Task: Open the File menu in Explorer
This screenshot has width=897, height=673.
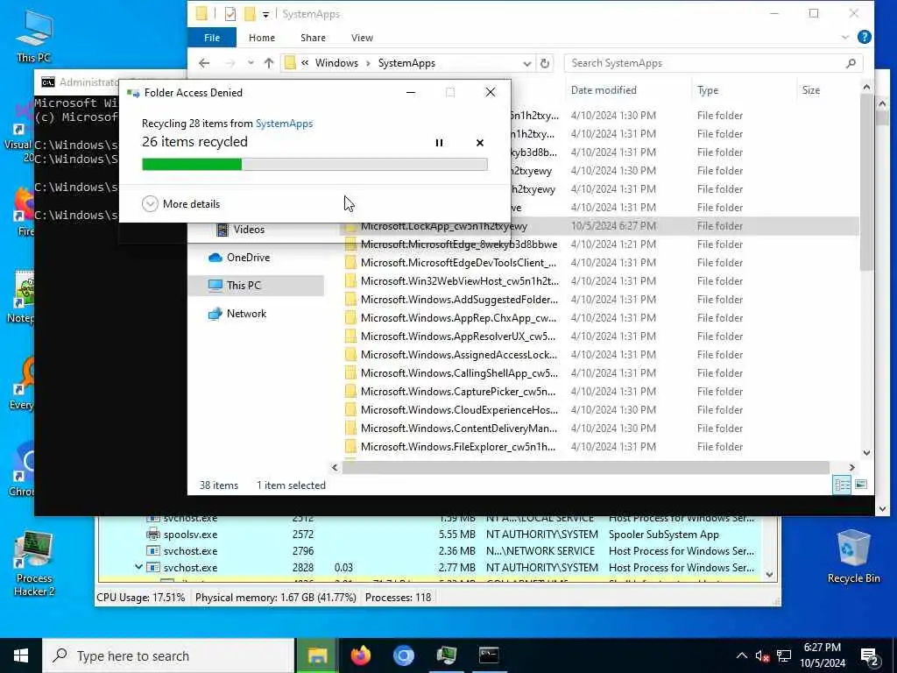Action: coord(212,38)
